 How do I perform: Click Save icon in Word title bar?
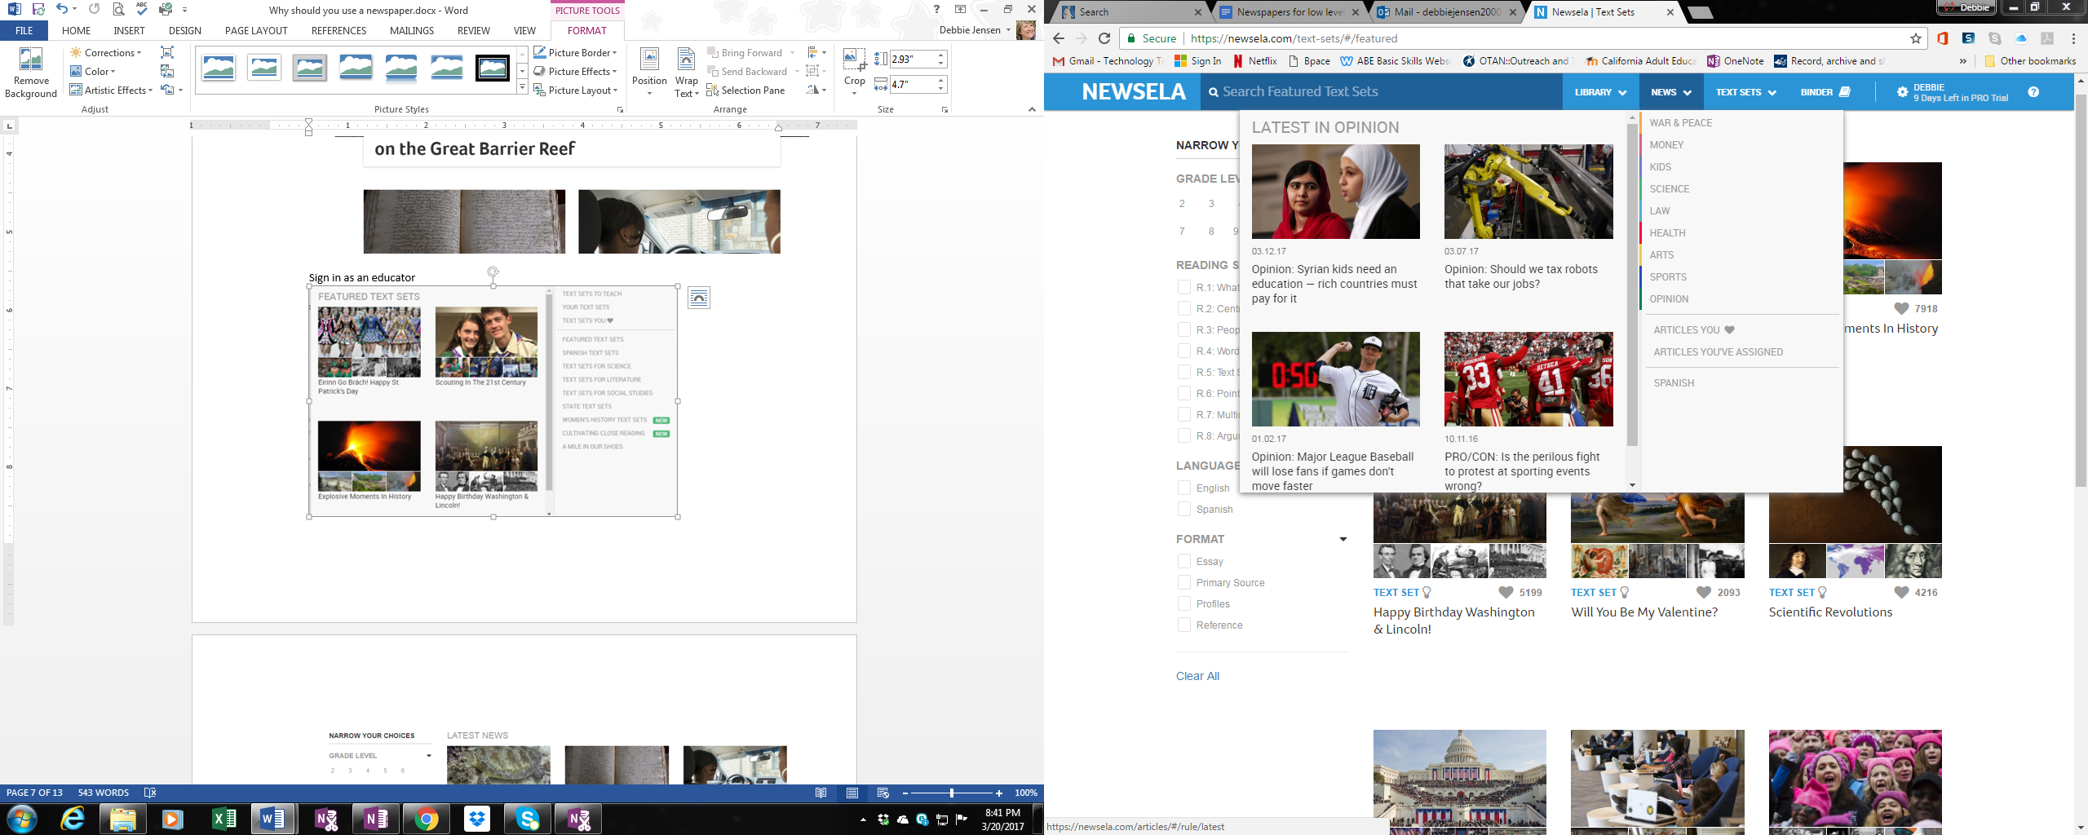tap(38, 10)
